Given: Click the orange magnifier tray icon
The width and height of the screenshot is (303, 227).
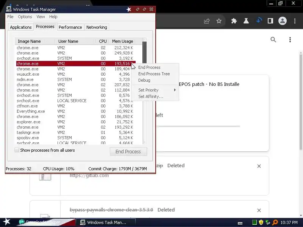Looking at the screenshot, I should coord(275,222).
